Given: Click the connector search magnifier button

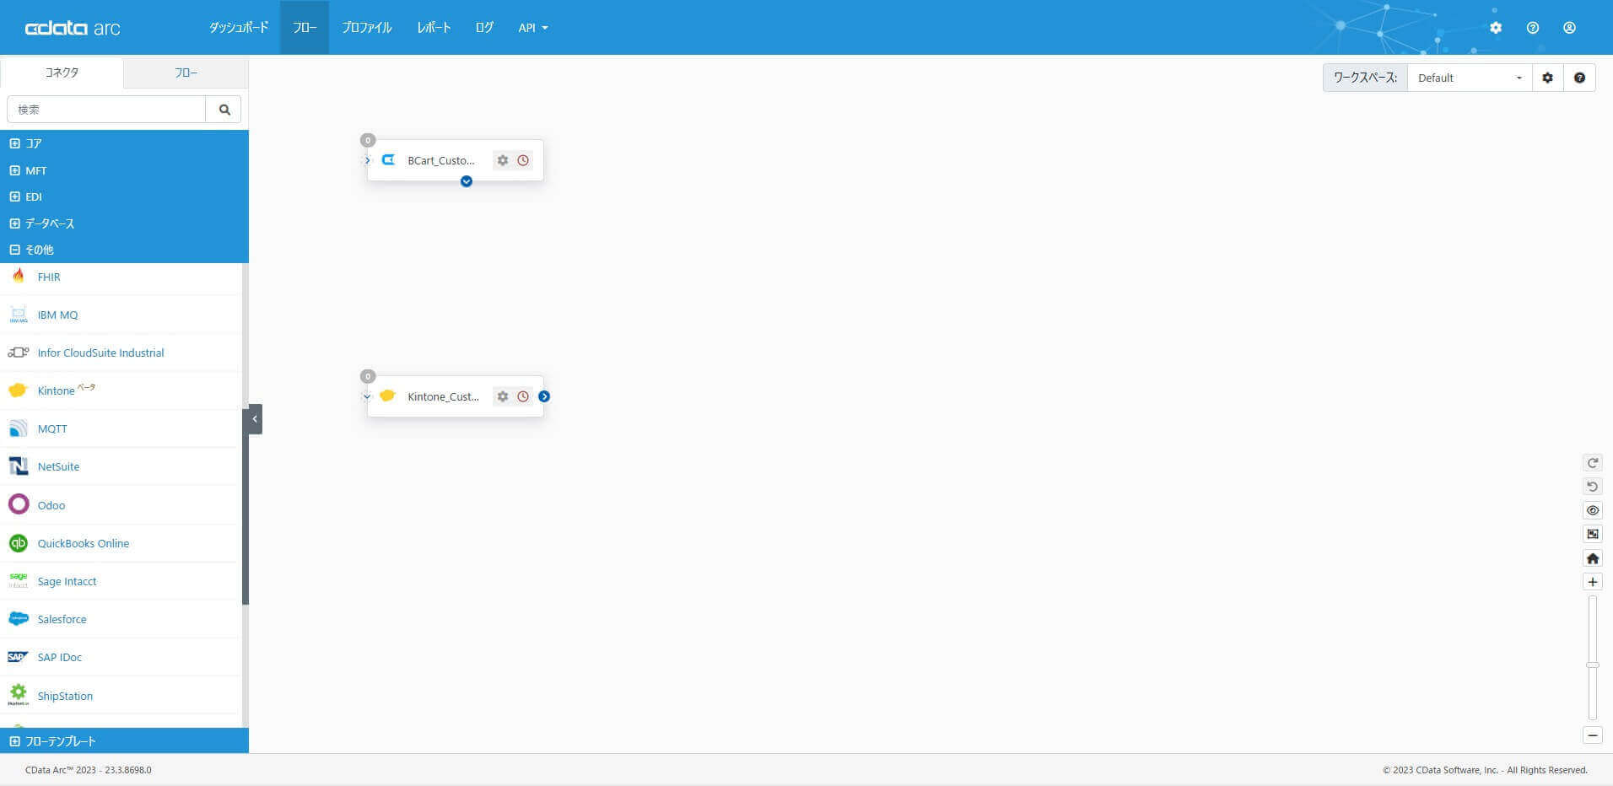Looking at the screenshot, I should tap(224, 110).
